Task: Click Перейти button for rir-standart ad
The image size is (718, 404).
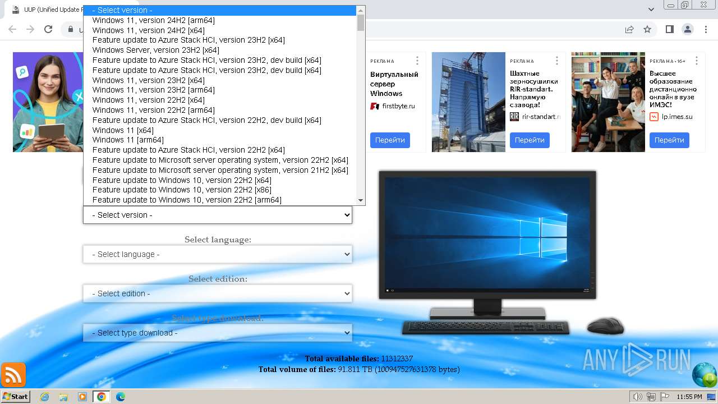Action: point(530,140)
